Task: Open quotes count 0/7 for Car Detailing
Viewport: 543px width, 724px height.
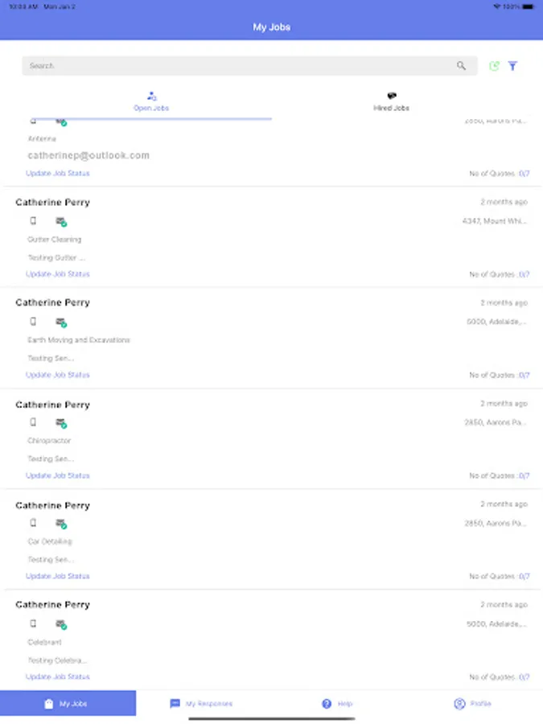Action: 523,577
